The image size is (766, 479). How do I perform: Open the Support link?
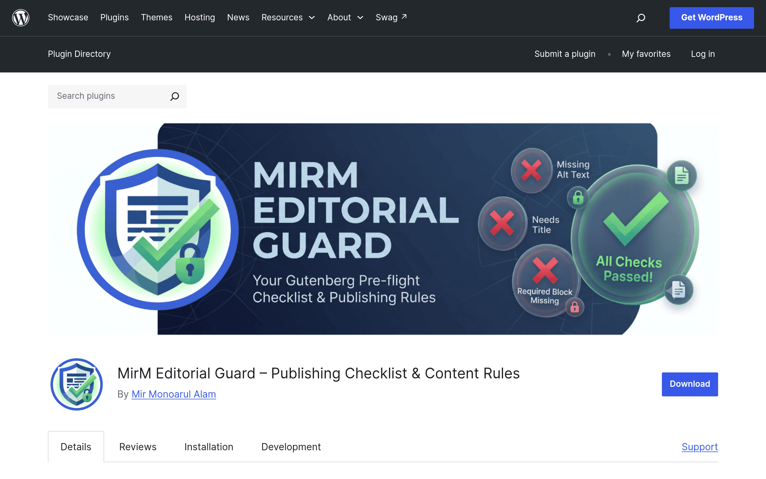[700, 447]
